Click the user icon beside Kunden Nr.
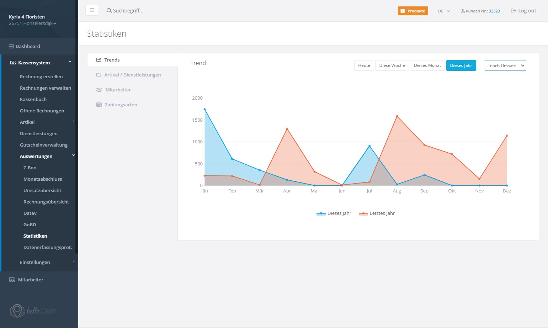 pyautogui.click(x=463, y=11)
